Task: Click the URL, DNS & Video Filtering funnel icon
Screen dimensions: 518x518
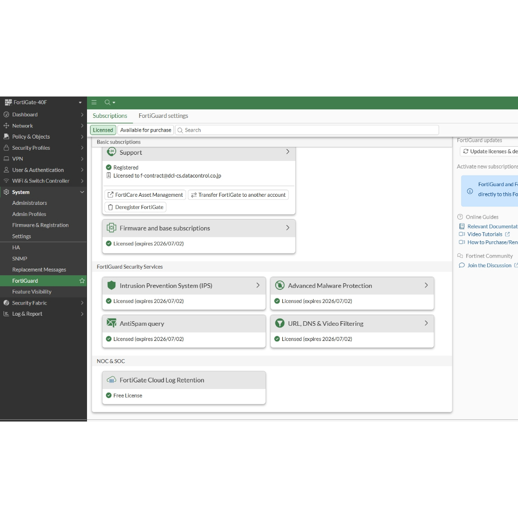Action: (x=280, y=323)
